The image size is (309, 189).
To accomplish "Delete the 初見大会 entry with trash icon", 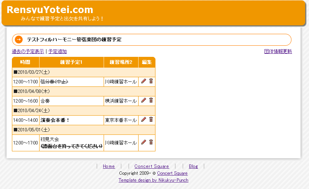I will 151,142.
